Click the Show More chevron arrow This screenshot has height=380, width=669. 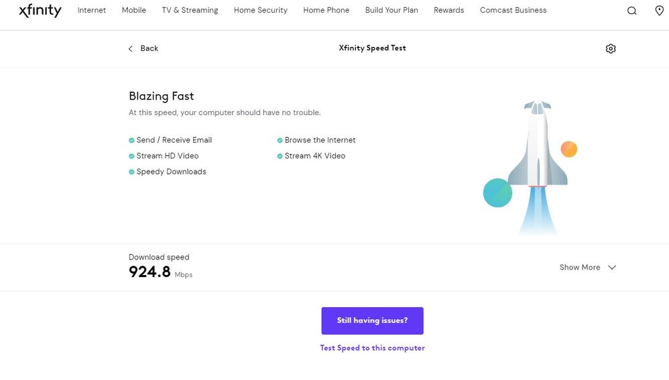click(612, 268)
